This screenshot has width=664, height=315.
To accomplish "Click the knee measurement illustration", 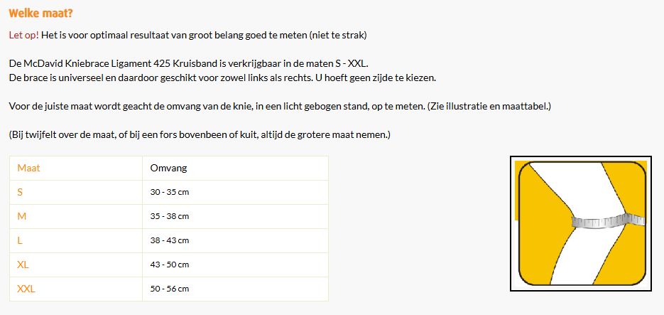I will (x=581, y=223).
